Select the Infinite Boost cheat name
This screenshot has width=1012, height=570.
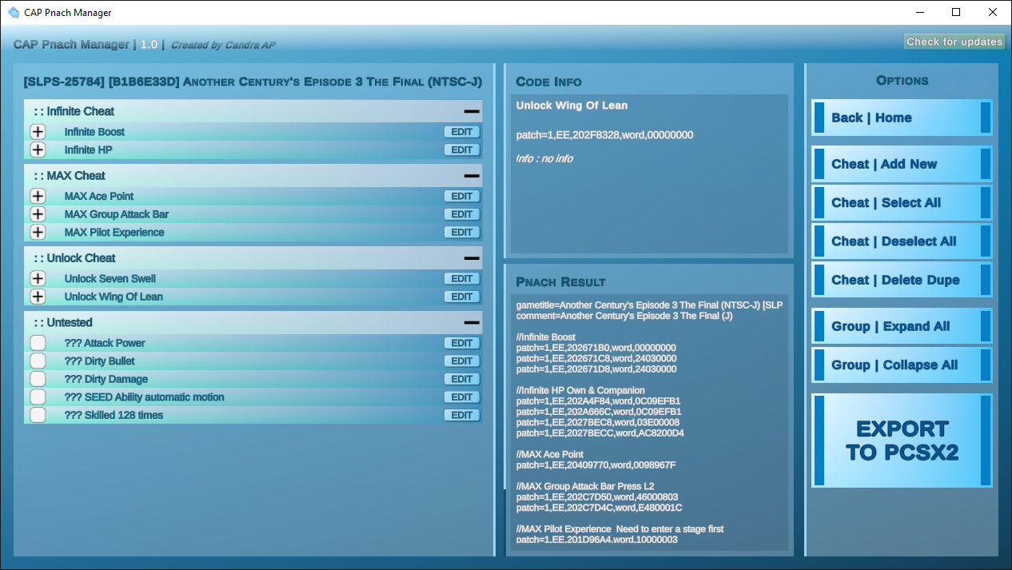(x=94, y=132)
